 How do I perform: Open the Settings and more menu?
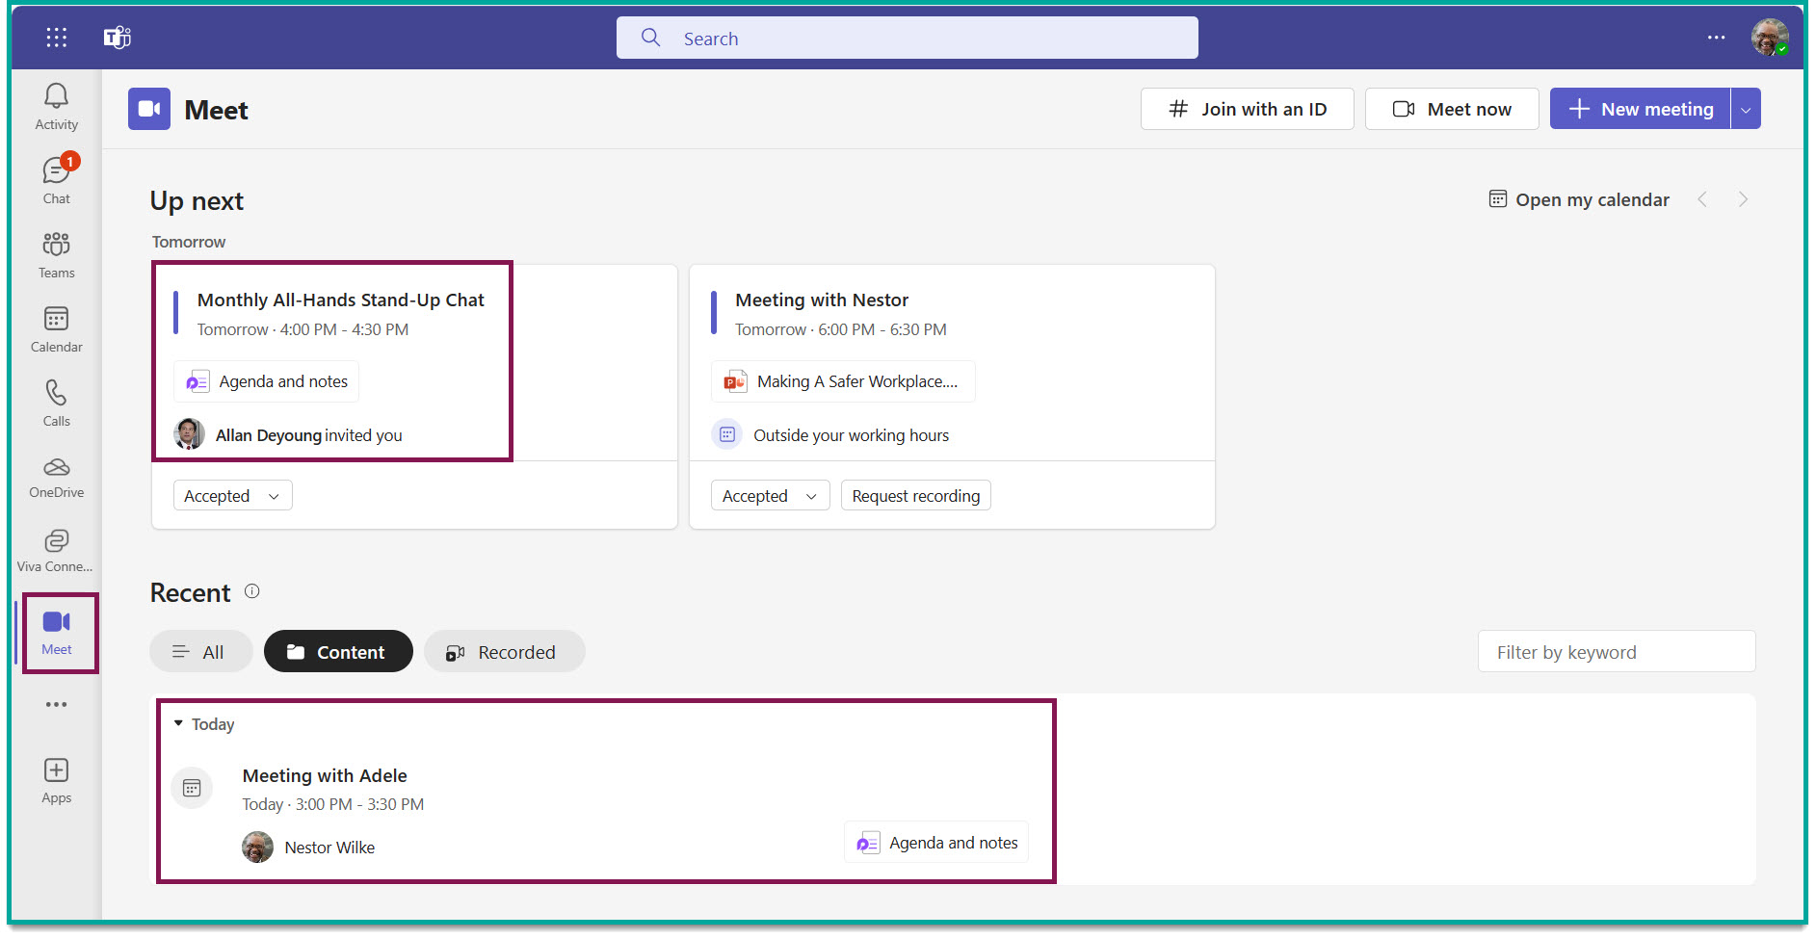[x=1717, y=38]
